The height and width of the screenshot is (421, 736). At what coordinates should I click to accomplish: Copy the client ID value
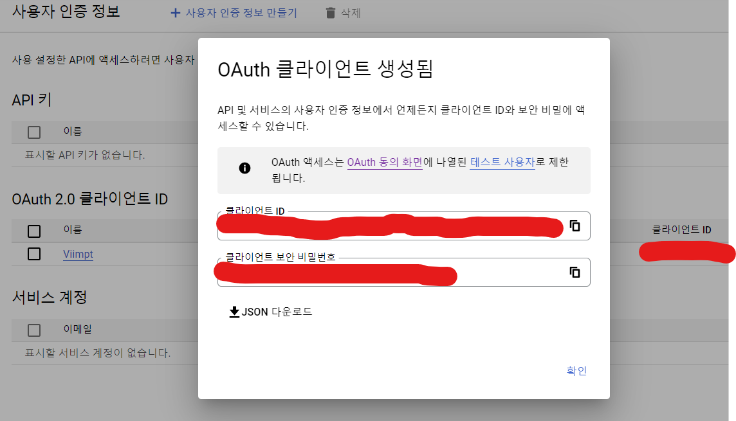click(575, 226)
